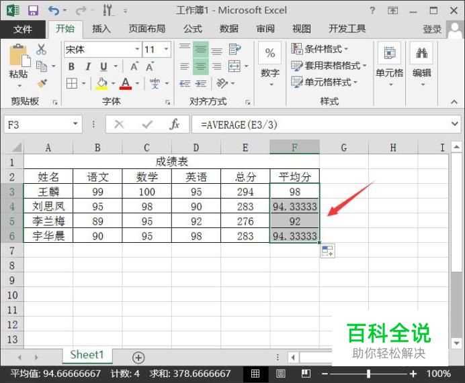The height and width of the screenshot is (383, 465).
Task: Toggle align text right
Action: [x=217, y=66]
